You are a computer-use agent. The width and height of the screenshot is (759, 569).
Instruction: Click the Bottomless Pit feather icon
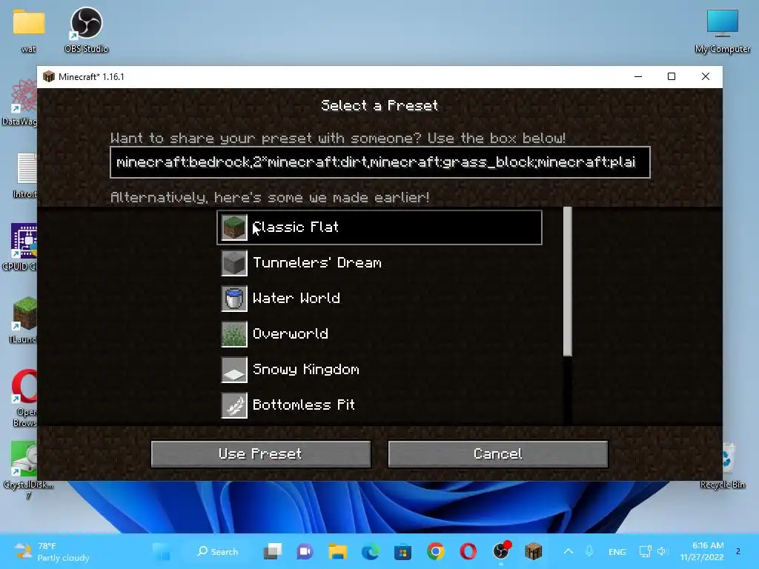click(x=234, y=405)
